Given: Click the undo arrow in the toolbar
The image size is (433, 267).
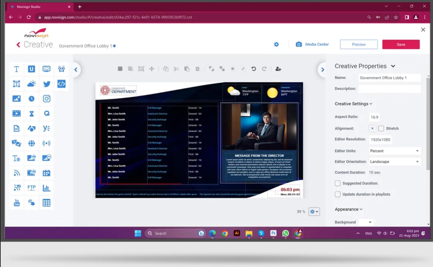Looking at the screenshot, I should 254,69.
